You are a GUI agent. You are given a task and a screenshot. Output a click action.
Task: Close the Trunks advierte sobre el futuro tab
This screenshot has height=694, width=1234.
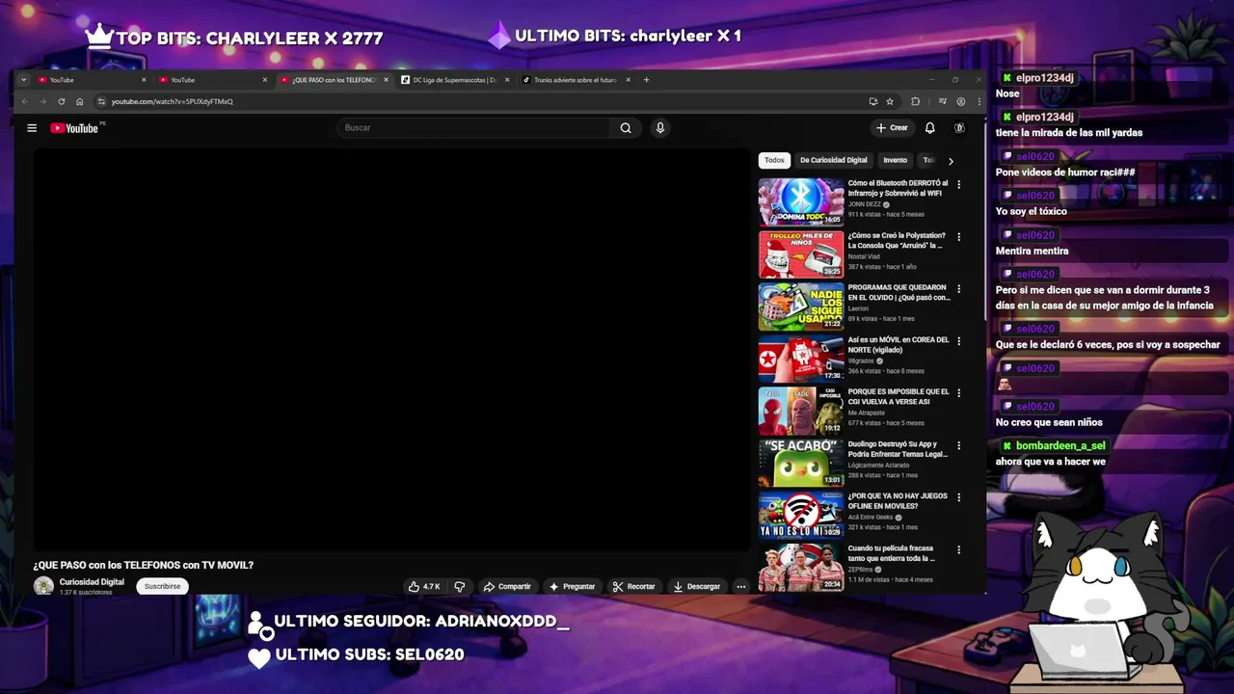click(629, 80)
